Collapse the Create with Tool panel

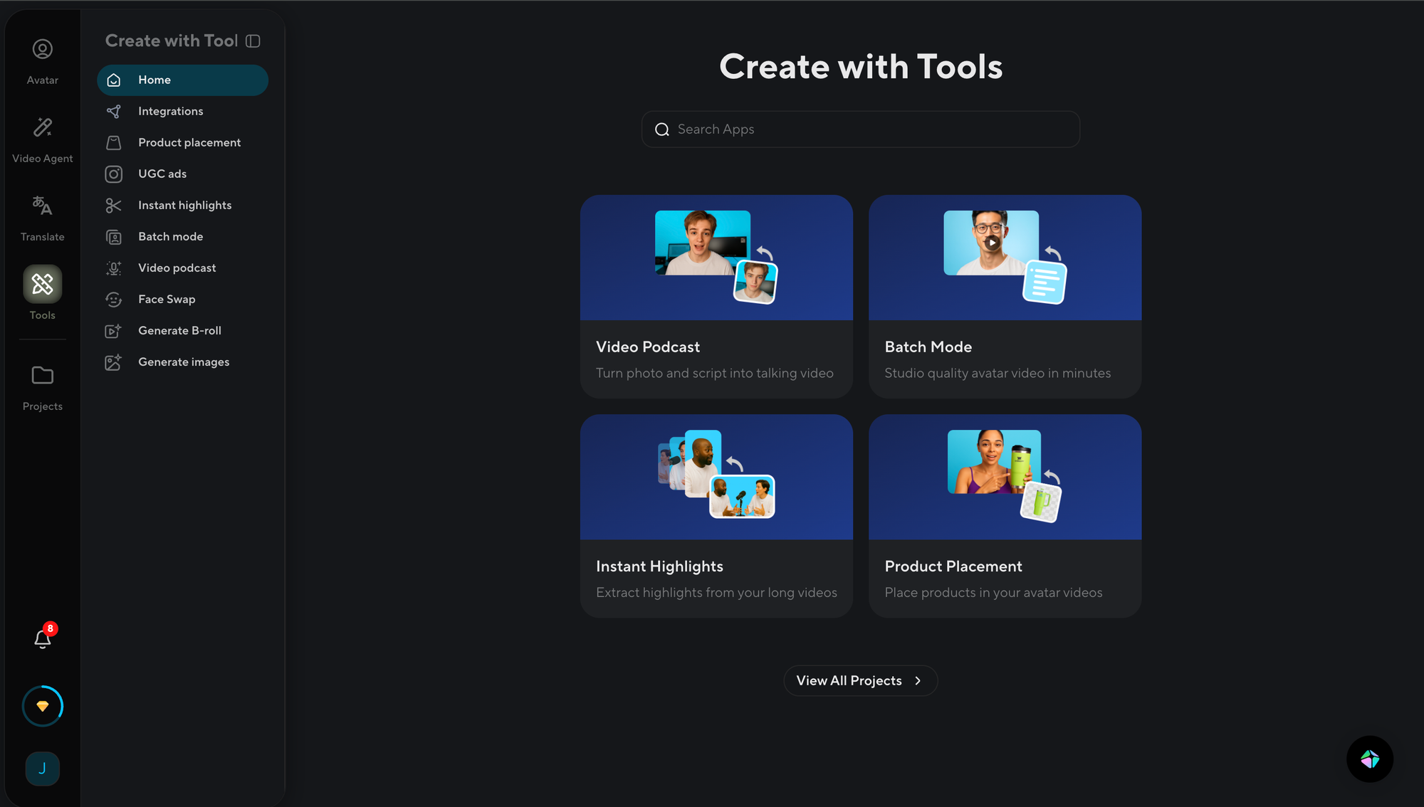253,41
